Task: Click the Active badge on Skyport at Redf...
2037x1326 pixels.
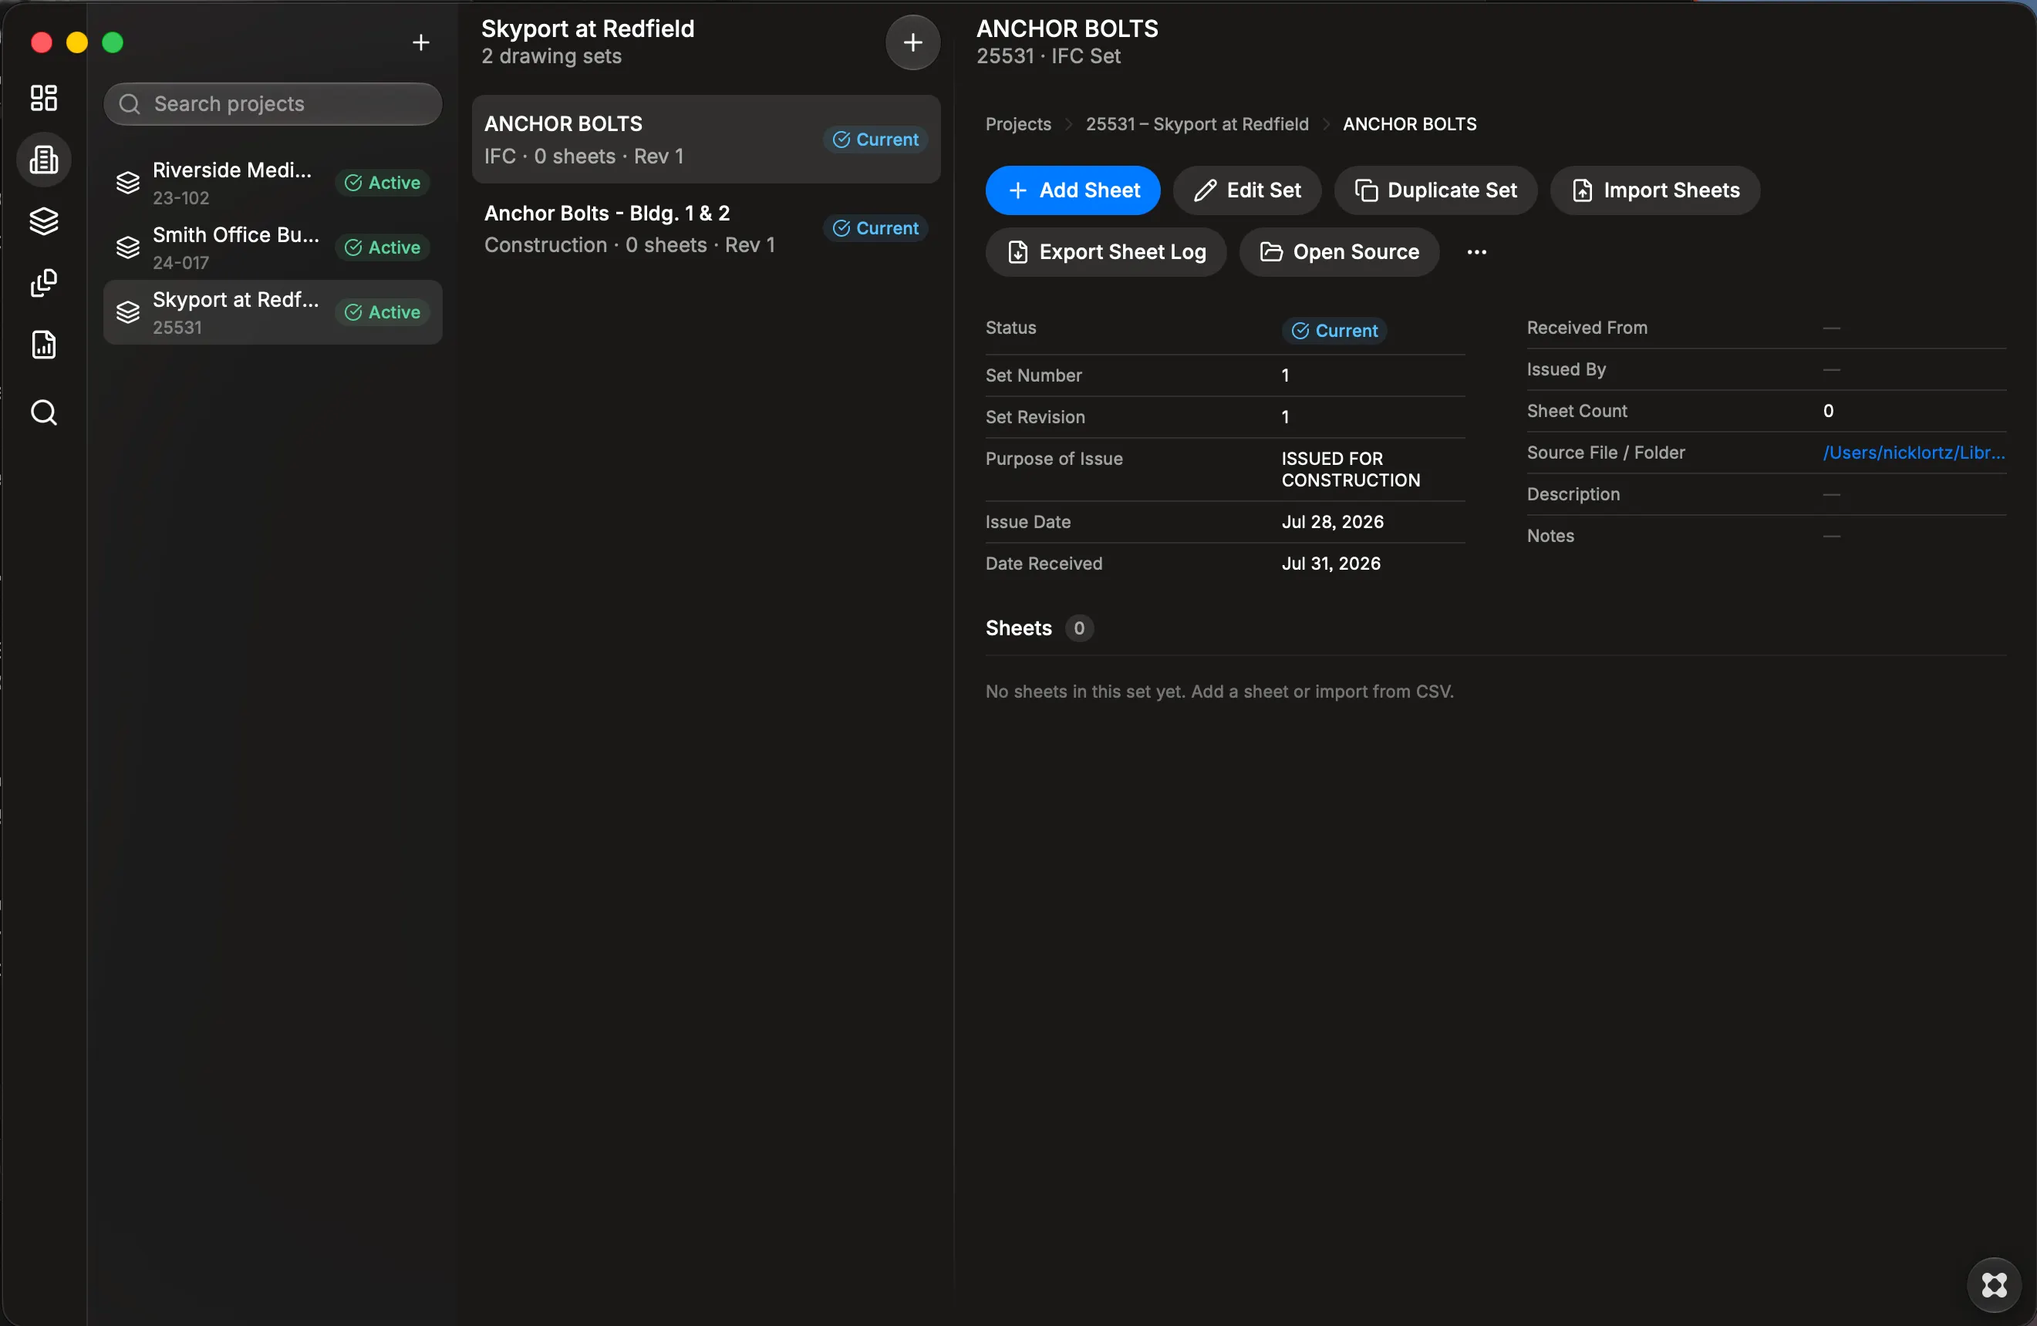Action: 383,312
